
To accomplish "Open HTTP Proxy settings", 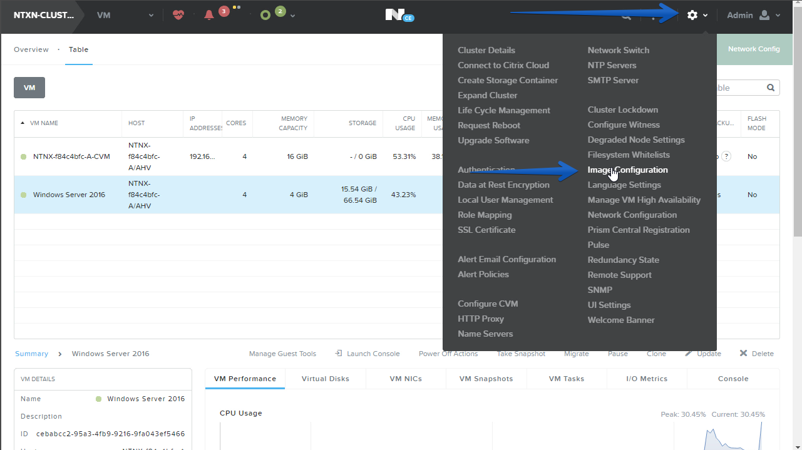I will point(481,319).
